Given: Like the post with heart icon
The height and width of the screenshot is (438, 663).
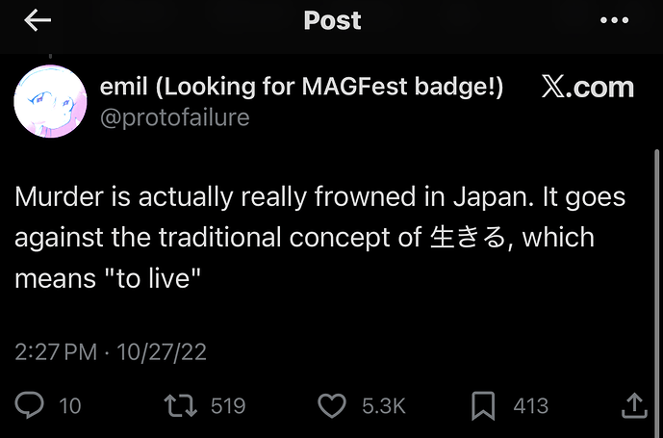Looking at the screenshot, I should pyautogui.click(x=331, y=405).
